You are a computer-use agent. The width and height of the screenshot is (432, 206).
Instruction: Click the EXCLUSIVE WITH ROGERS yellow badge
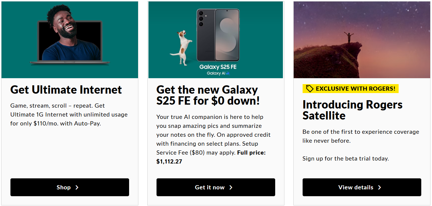pos(350,89)
